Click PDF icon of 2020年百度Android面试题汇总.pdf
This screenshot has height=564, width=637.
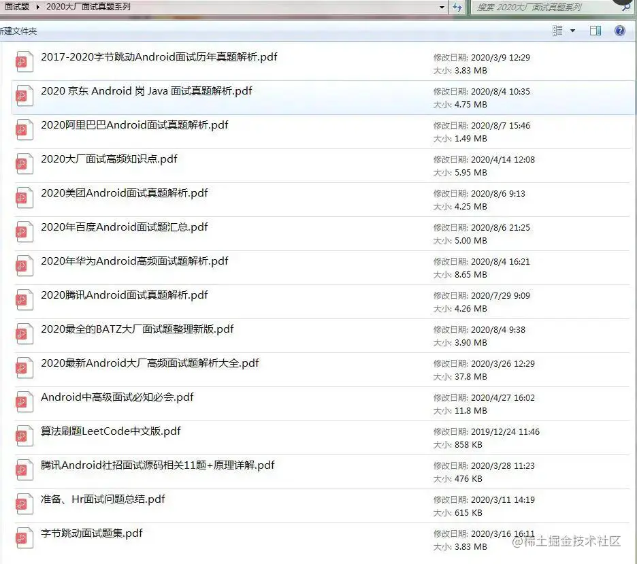(x=24, y=232)
